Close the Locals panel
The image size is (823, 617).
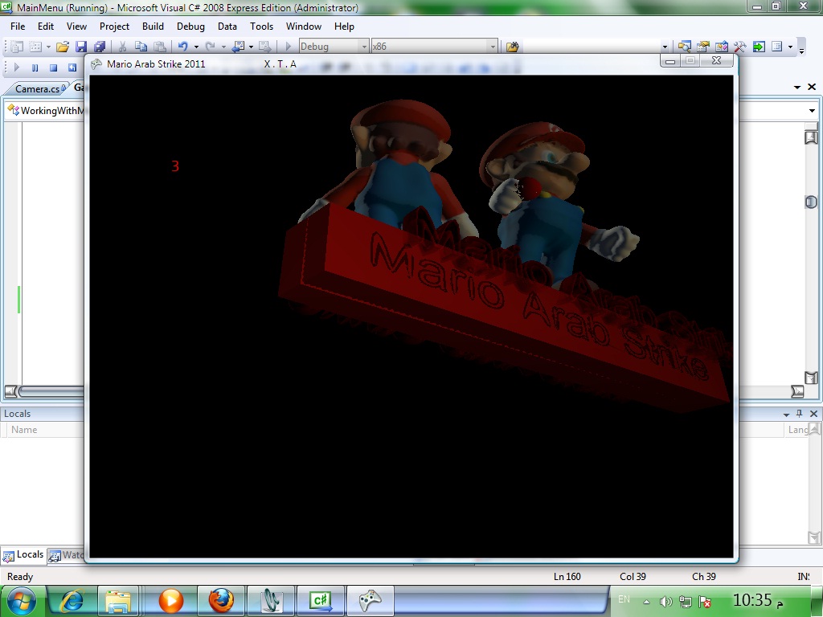(813, 414)
